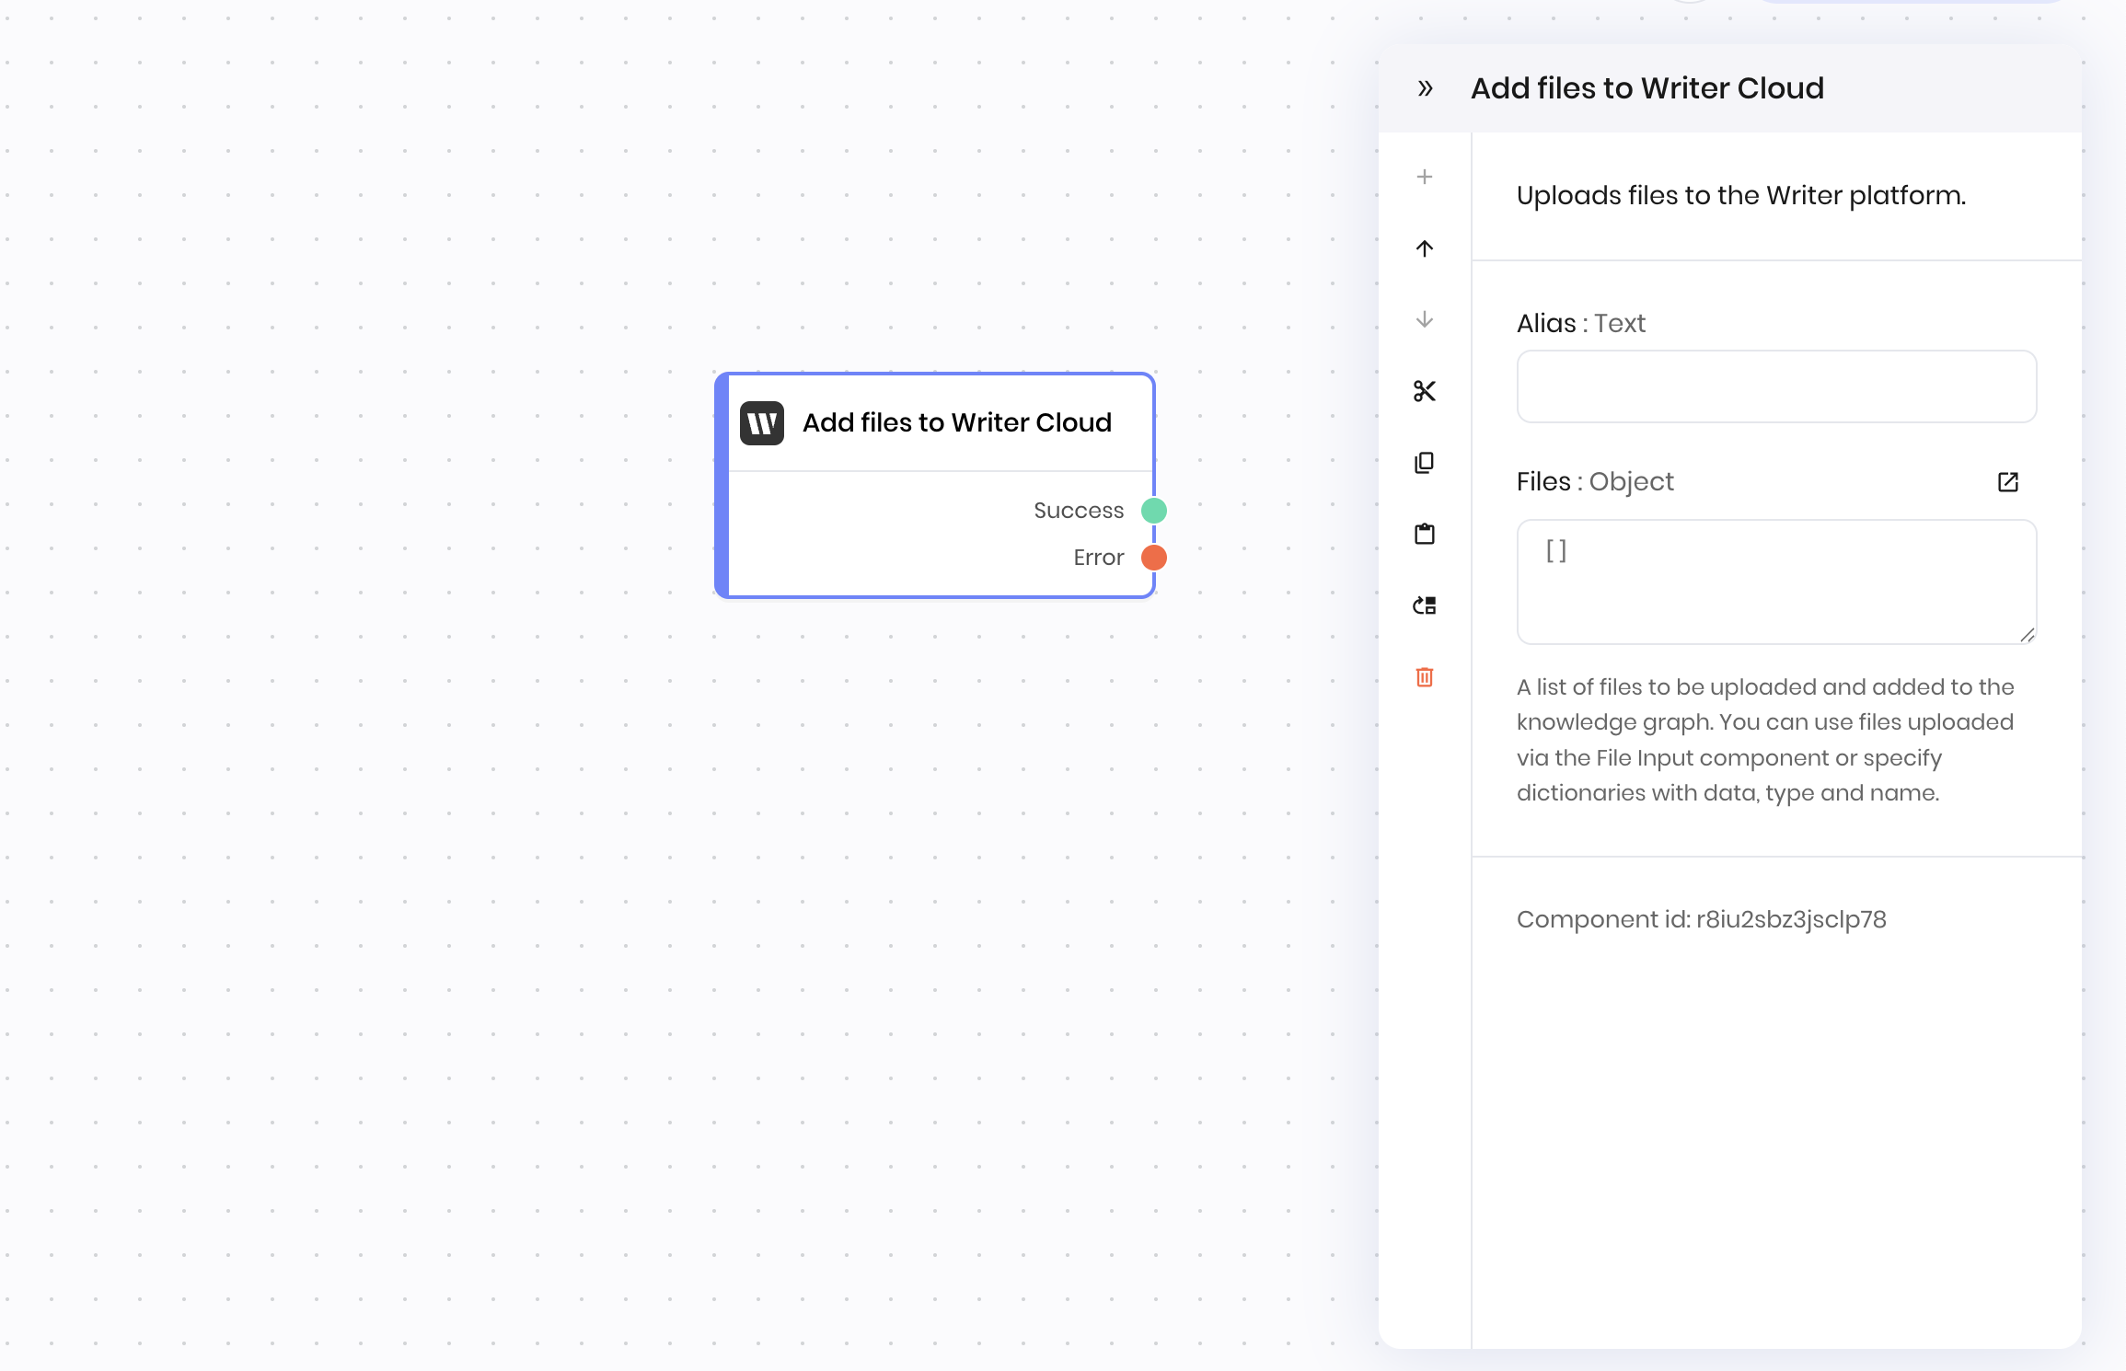Delete component with red trash icon
Screen dimensions: 2126x1371
[x=1425, y=677]
